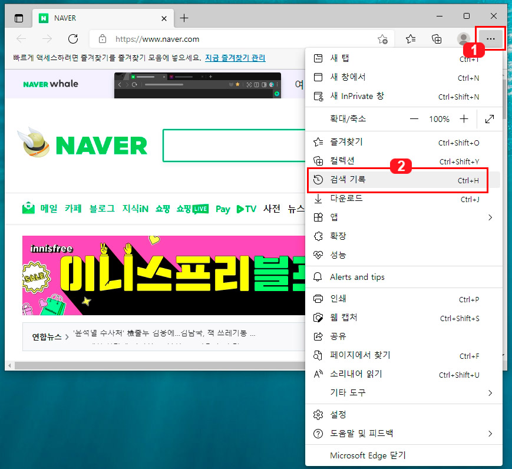Open a new tab with the plus icon
Viewport: 512px width, 469px height.
(185, 18)
